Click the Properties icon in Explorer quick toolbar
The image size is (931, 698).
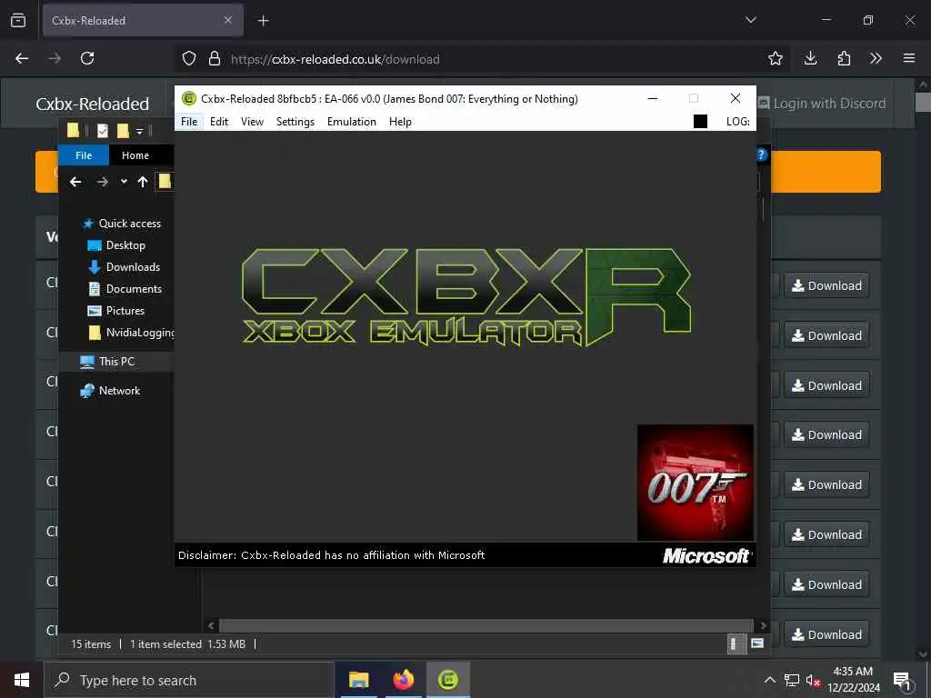coord(103,131)
